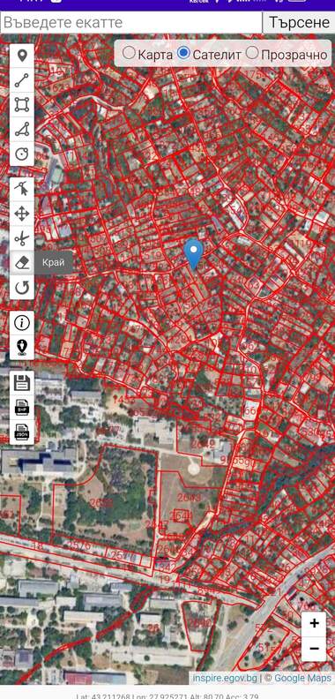Save with the floppy disk icon
This screenshot has height=699, width=335.
click(x=22, y=383)
